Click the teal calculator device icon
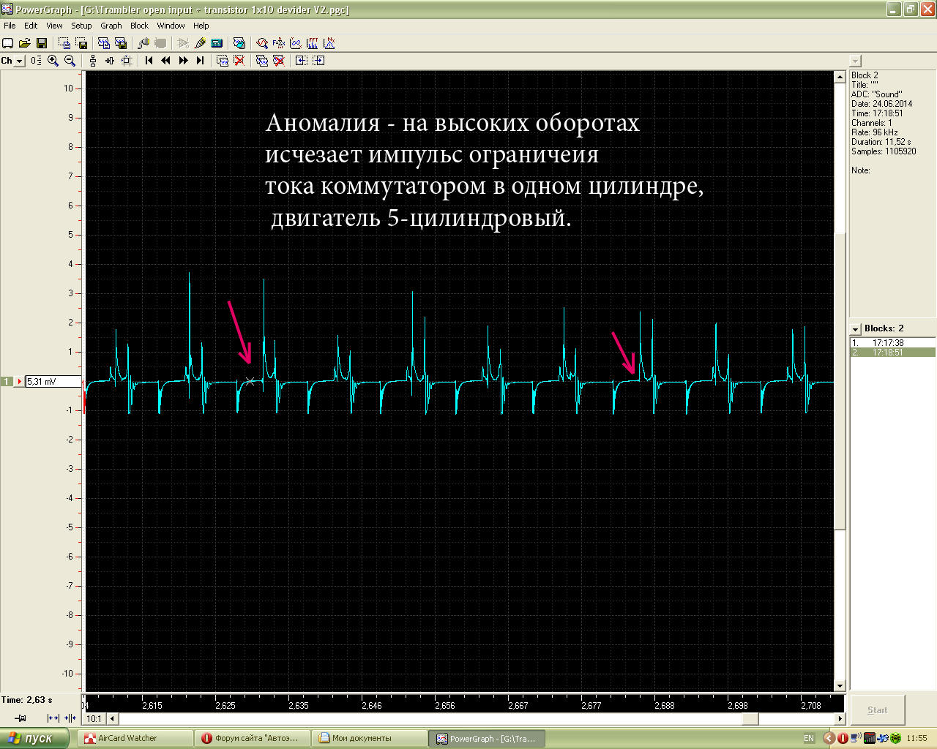 click(x=217, y=43)
